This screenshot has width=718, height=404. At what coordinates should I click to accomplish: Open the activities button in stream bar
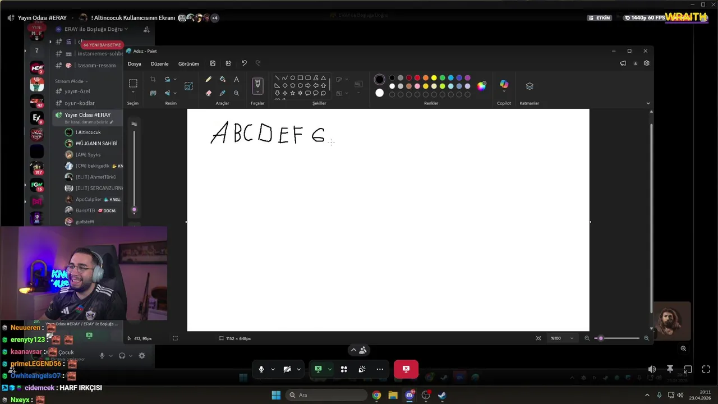(x=344, y=369)
